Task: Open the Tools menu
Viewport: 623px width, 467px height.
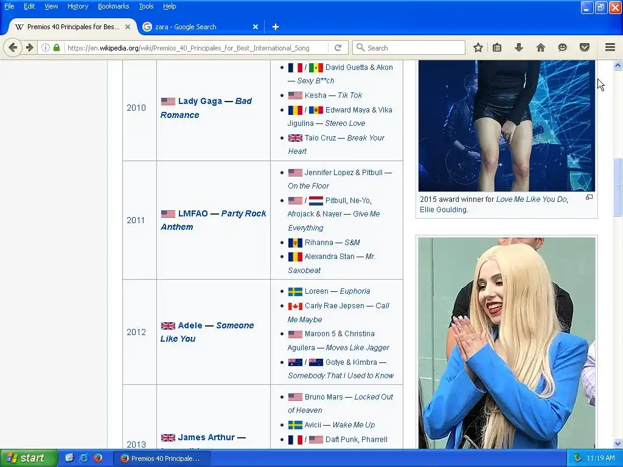Action: pyautogui.click(x=146, y=6)
